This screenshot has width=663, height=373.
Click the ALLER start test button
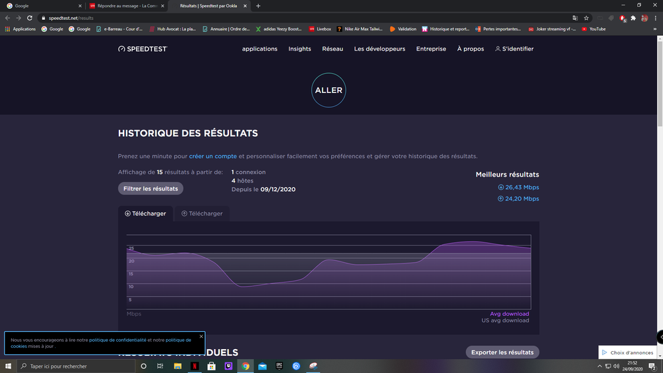(x=329, y=90)
